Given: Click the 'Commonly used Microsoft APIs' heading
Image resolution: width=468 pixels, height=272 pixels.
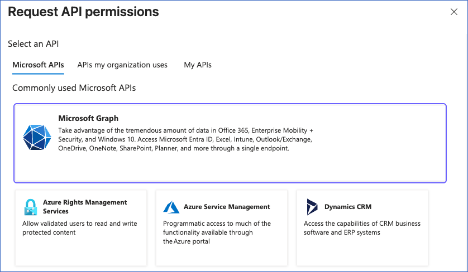Looking at the screenshot, I should [74, 88].
